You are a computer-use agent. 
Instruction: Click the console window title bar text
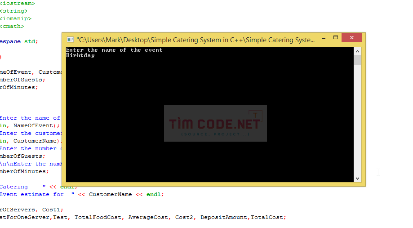(x=195, y=40)
